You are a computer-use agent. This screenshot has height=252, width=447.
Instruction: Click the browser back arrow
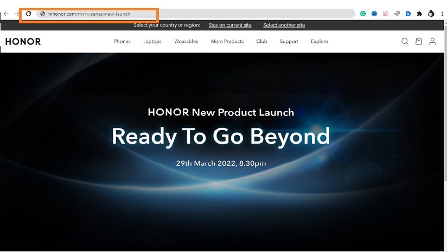tap(6, 14)
